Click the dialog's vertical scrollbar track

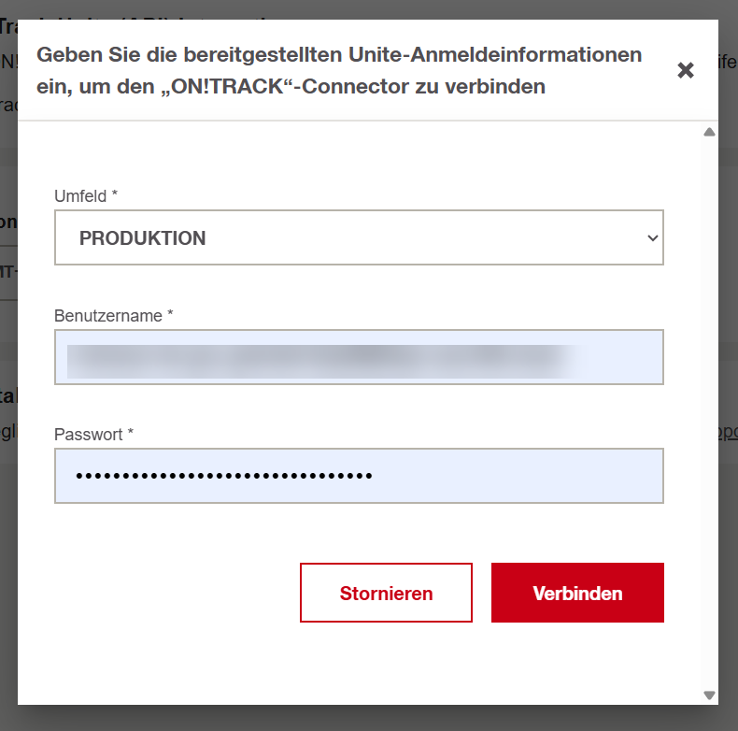point(709,411)
